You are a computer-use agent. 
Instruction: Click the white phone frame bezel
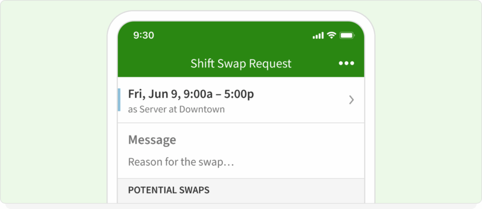pyautogui.click(x=112, y=126)
